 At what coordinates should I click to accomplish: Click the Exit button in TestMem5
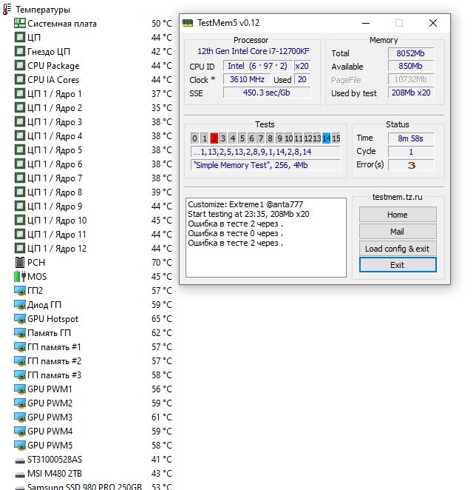click(x=398, y=265)
